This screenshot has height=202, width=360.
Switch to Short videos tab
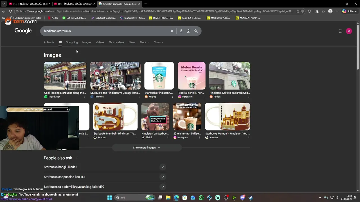116,42
